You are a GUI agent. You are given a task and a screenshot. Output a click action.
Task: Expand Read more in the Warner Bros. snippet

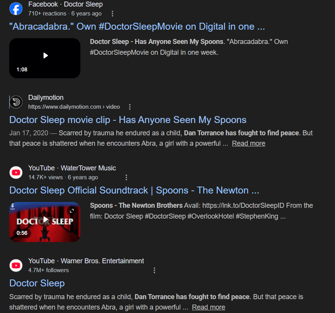click(x=208, y=307)
